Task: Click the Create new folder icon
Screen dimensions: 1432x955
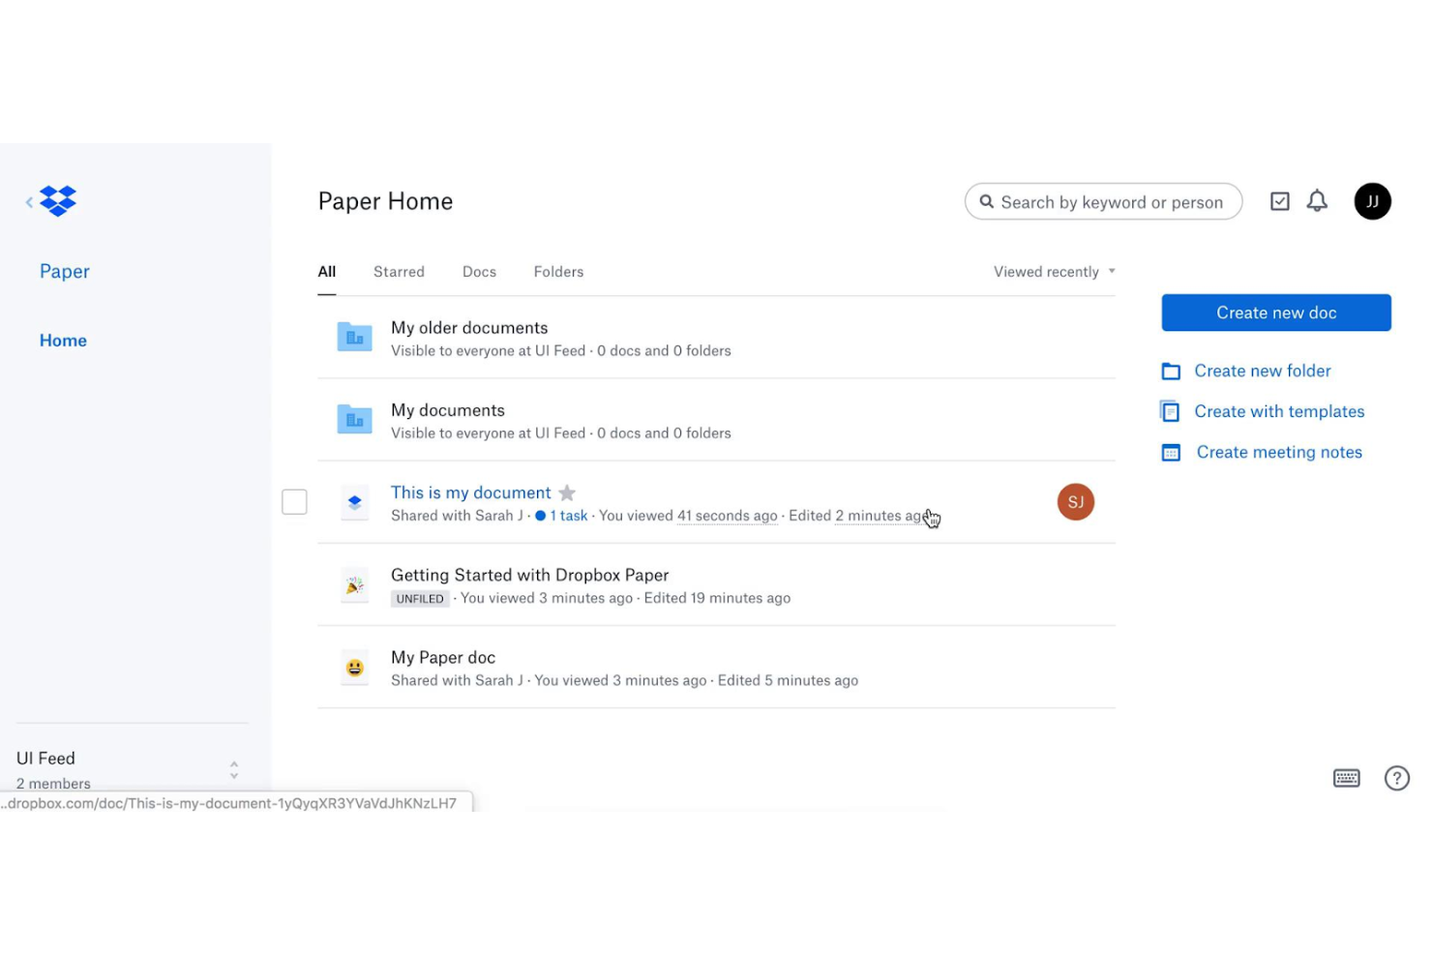Action: pos(1171,371)
